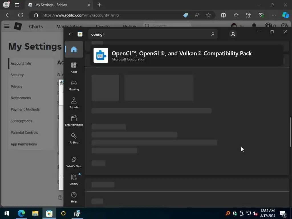The height and width of the screenshot is (219, 292).
Task: Open Home in Microsoft Store sidebar
Action: (x=74, y=49)
